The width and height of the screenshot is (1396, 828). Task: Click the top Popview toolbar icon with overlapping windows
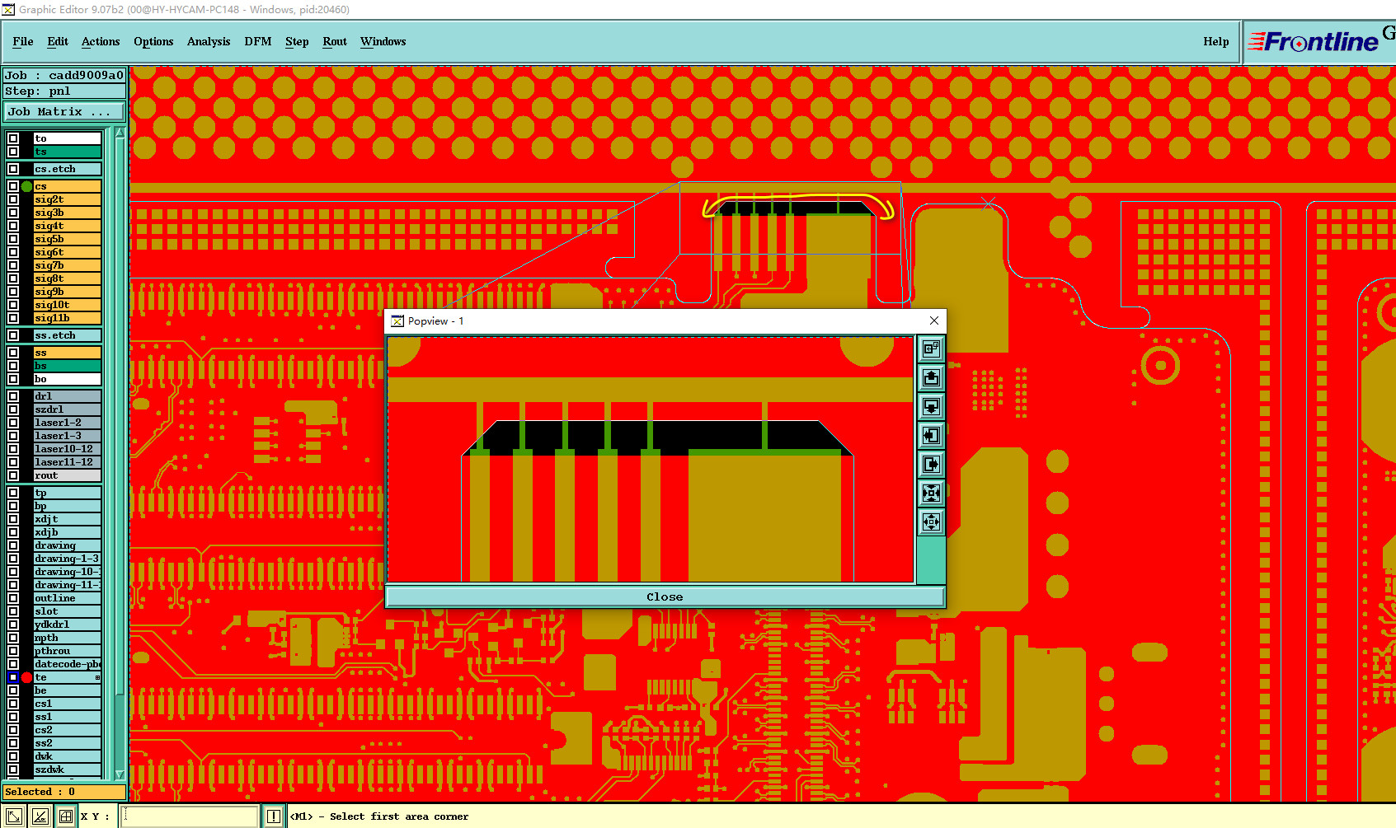point(931,349)
